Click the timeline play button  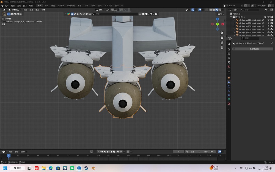tap(108, 152)
